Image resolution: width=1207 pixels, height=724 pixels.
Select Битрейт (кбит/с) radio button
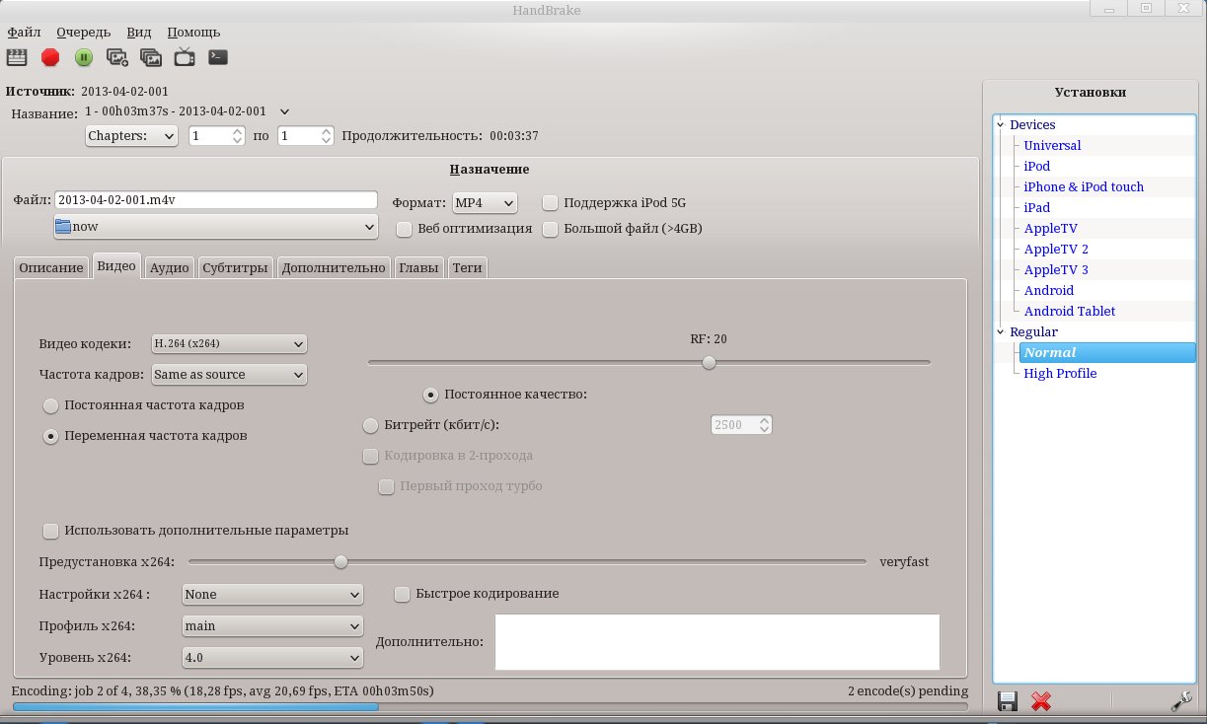[x=371, y=425]
